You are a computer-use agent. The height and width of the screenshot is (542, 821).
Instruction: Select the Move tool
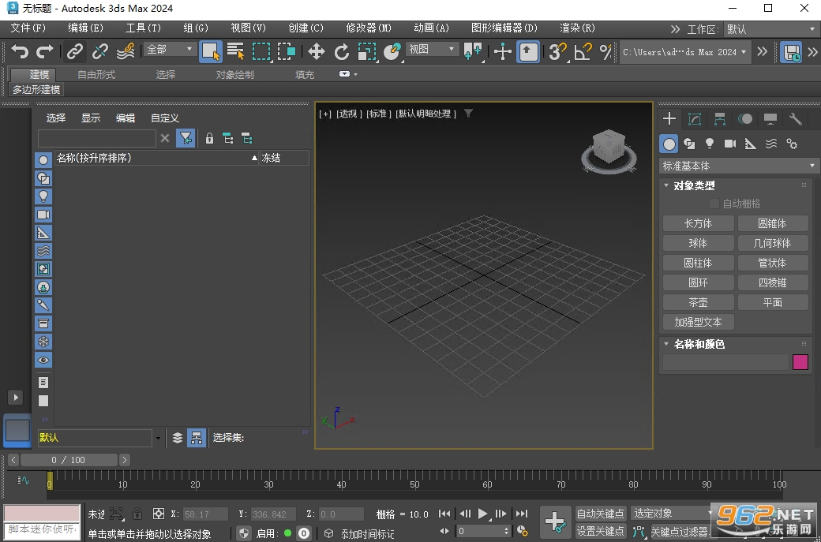click(x=317, y=51)
